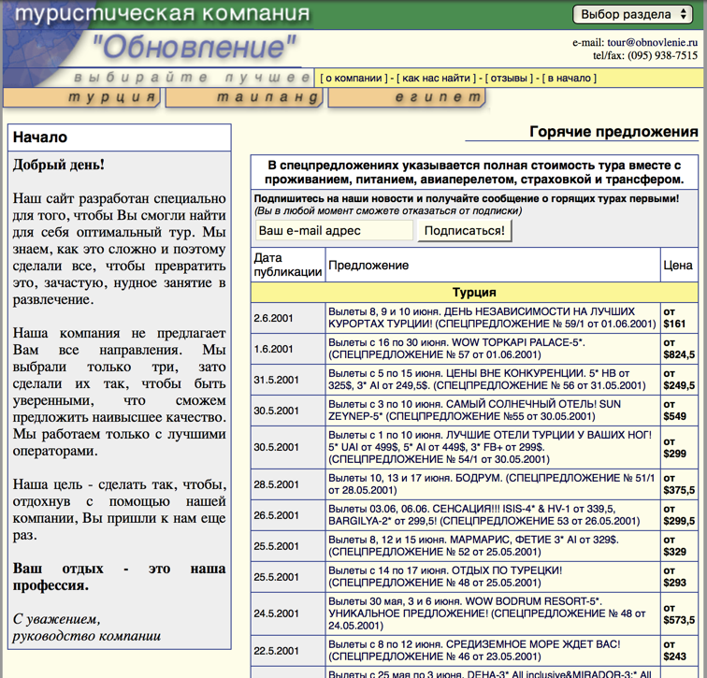This screenshot has width=707, height=678.
Task: Open the МАРМАРИС, ФЕТИЕ offer
Action: (473, 546)
